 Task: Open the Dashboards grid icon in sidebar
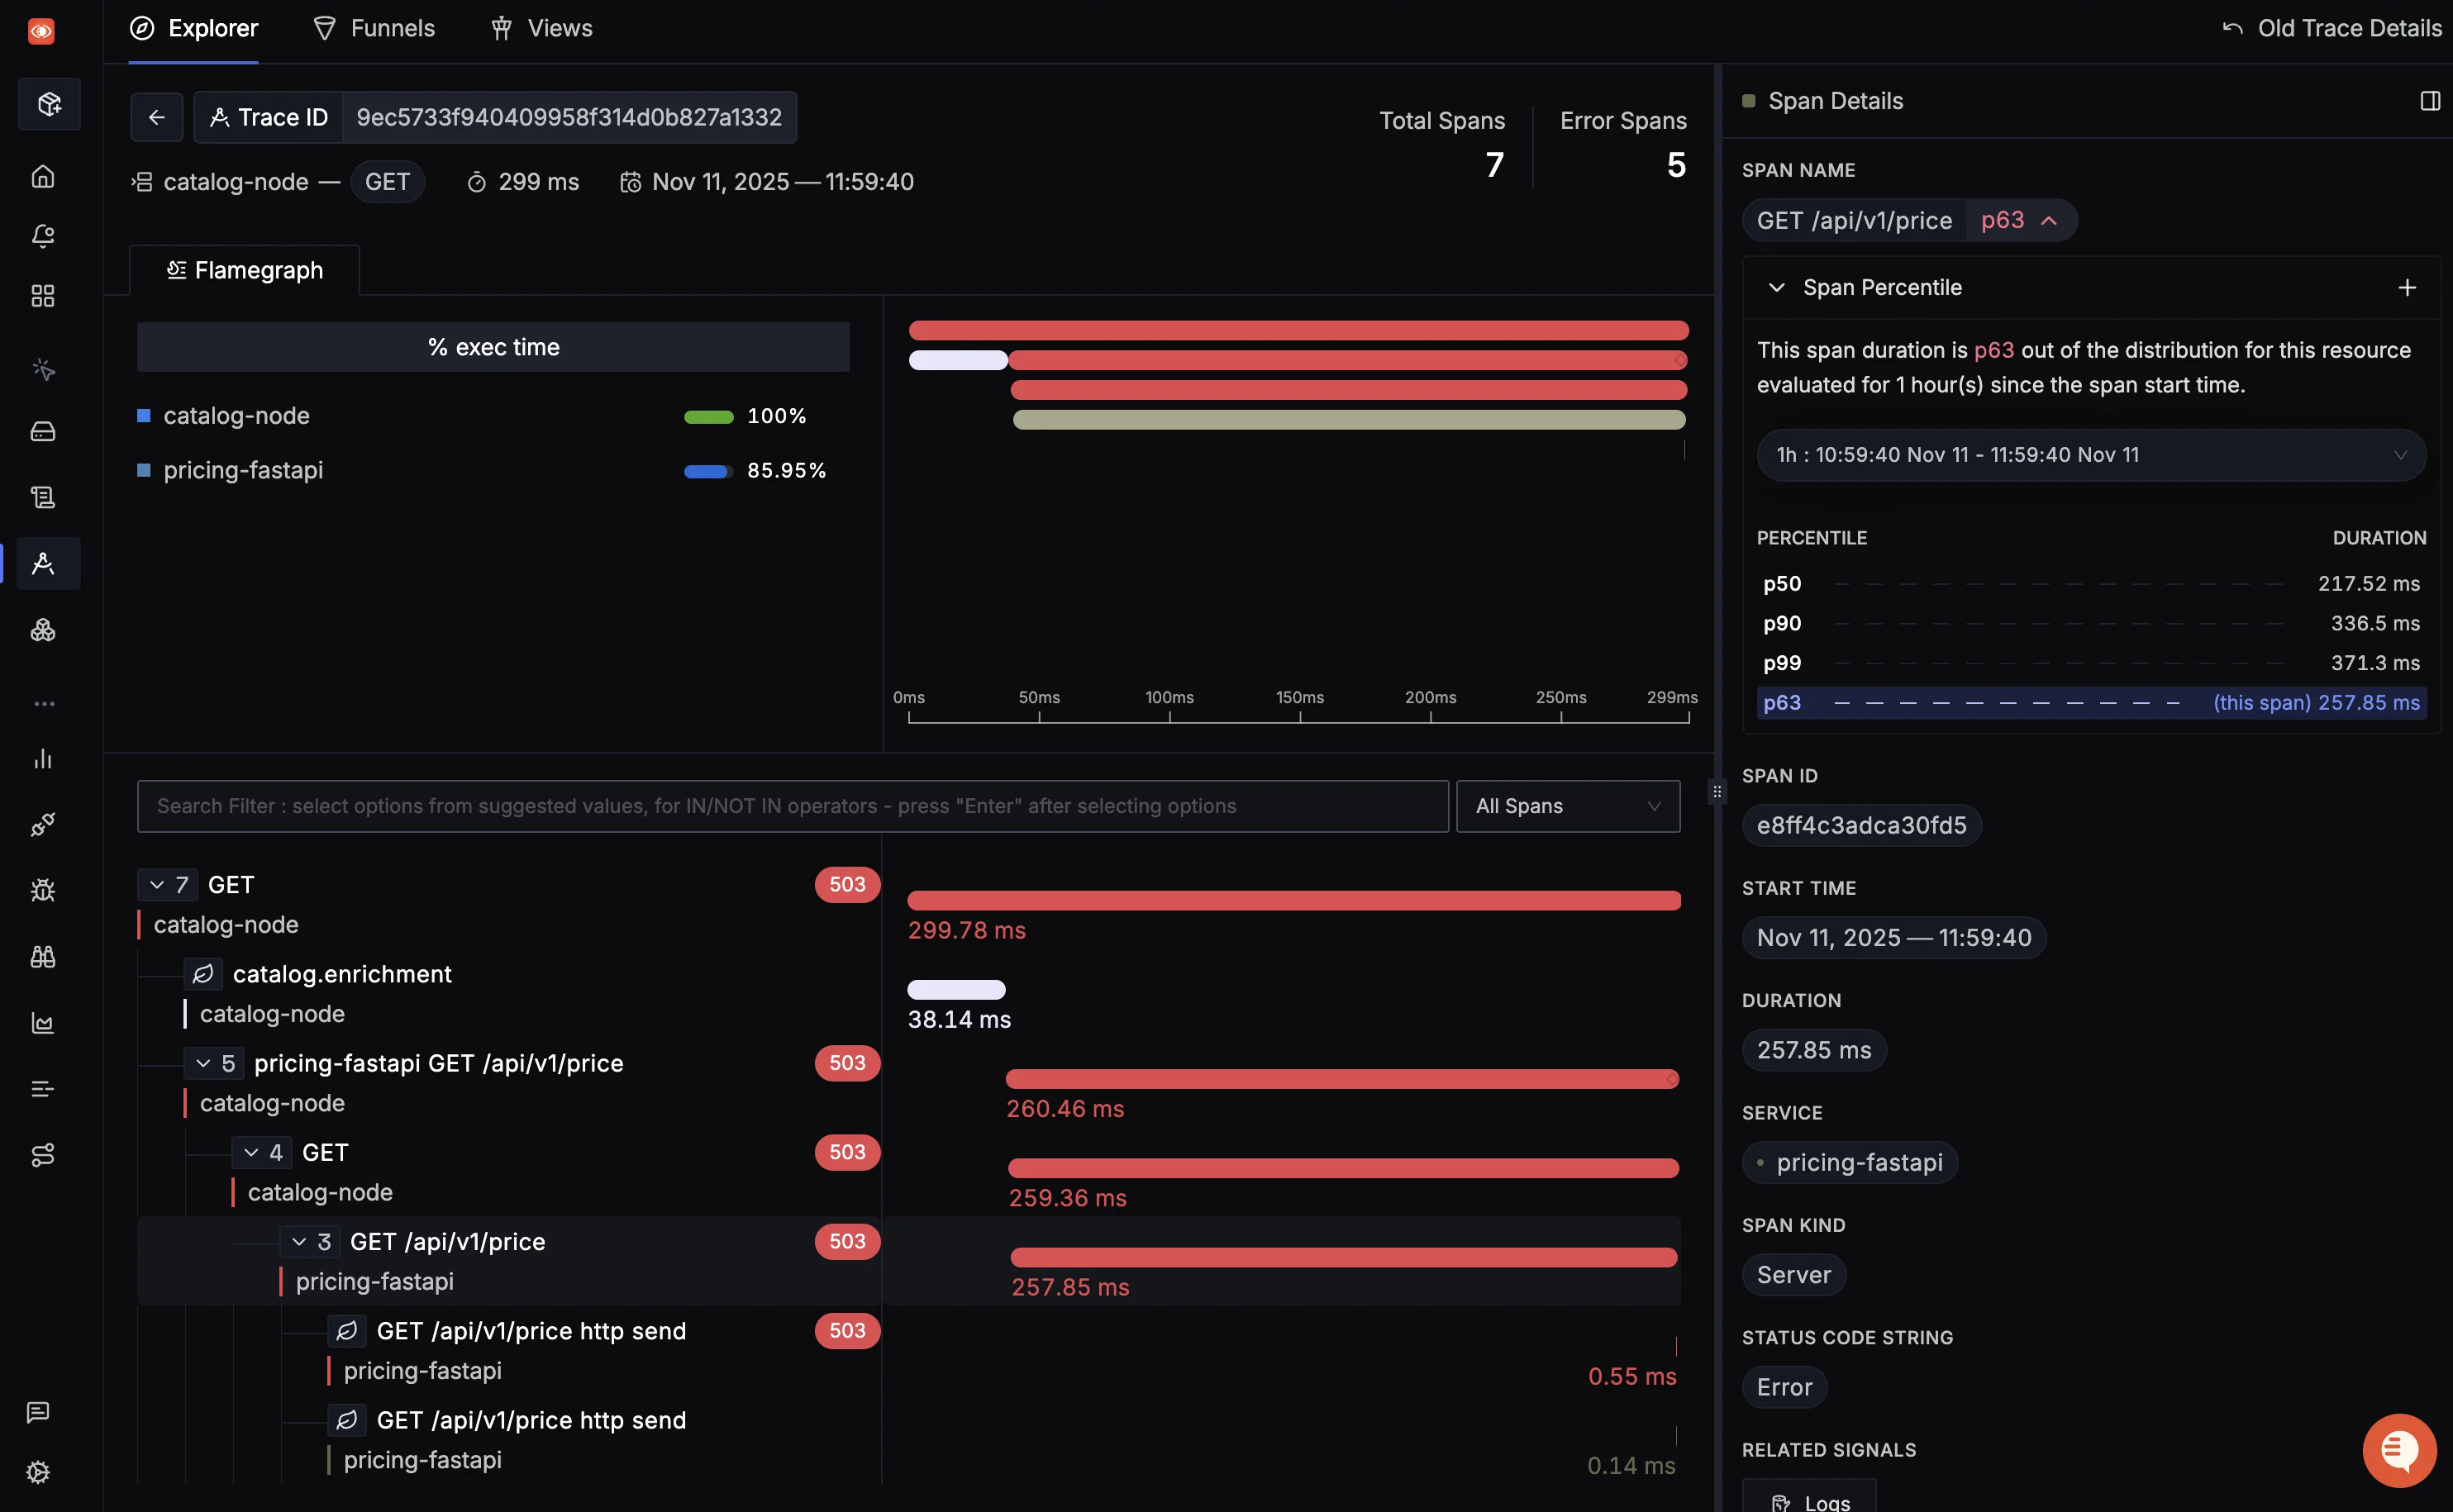(44, 295)
